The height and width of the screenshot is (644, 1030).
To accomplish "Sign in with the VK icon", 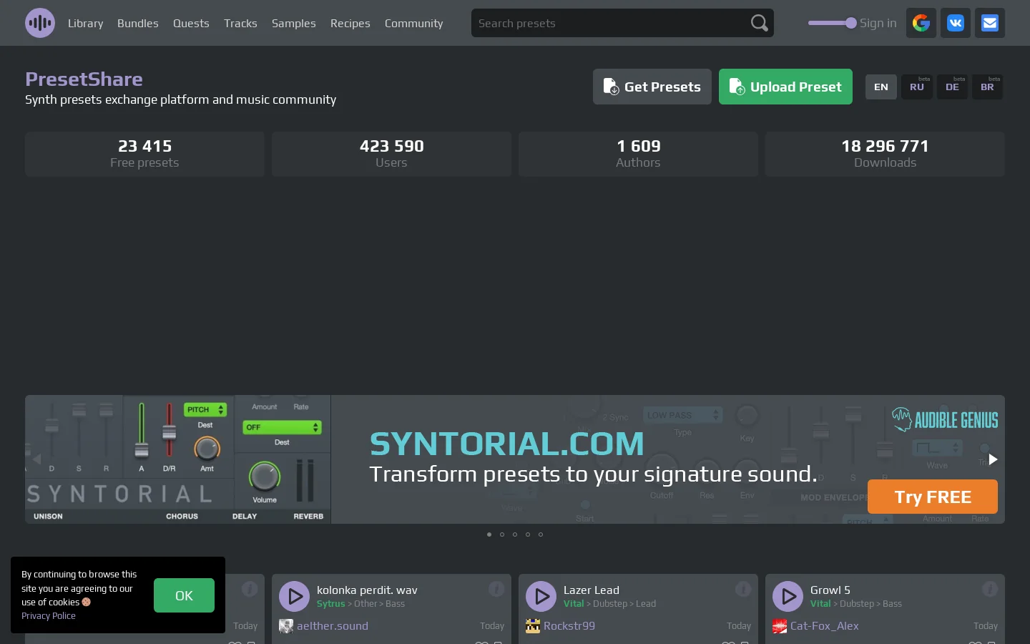I will point(956,23).
